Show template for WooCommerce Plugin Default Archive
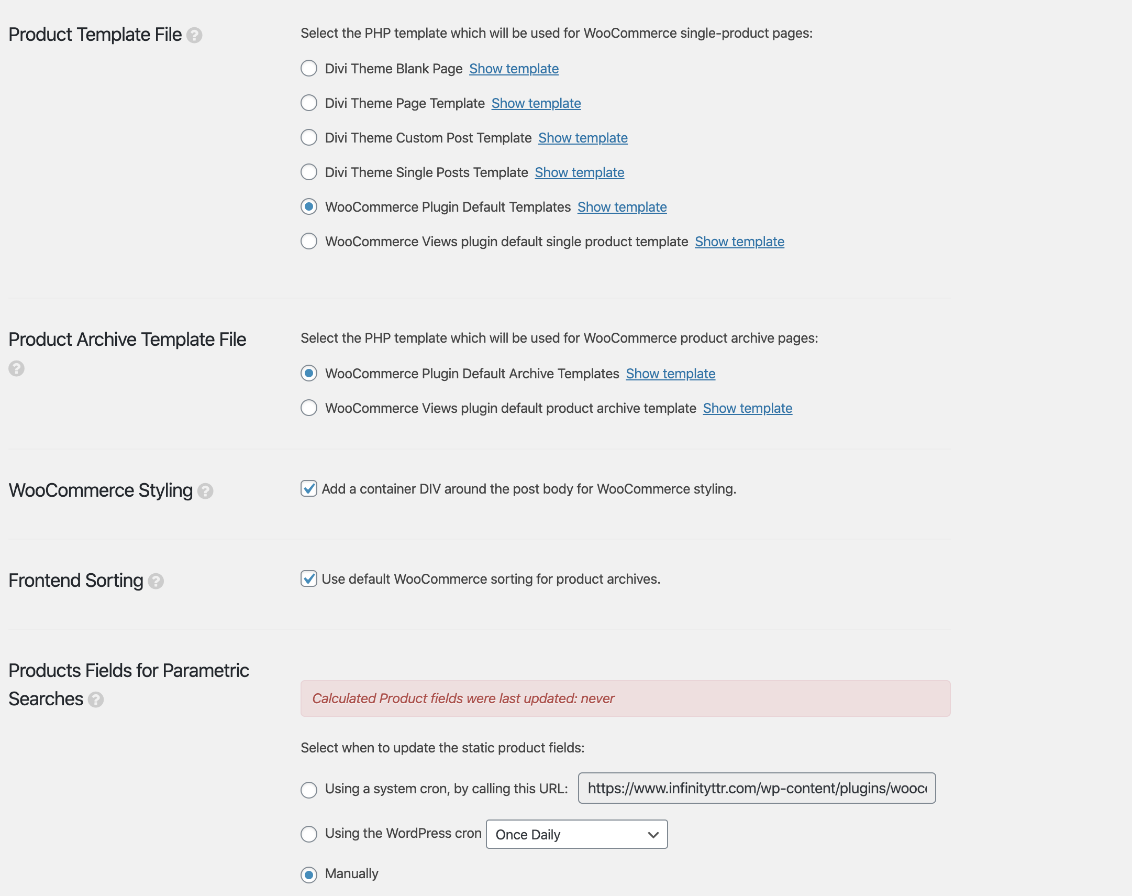 [670, 374]
